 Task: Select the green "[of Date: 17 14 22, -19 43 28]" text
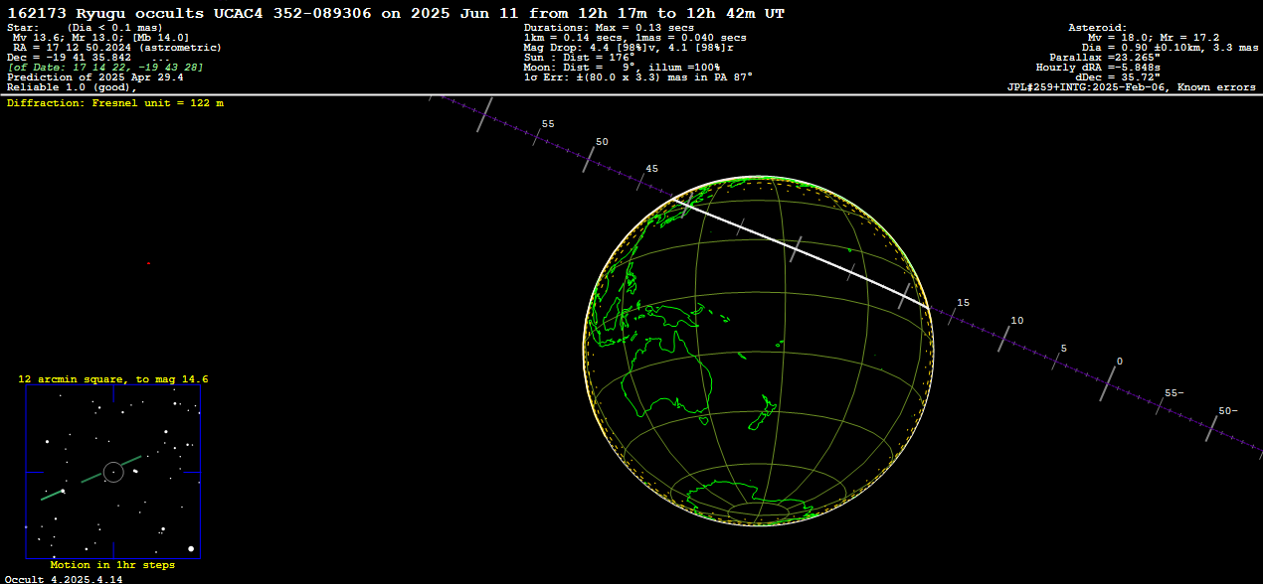click(105, 67)
